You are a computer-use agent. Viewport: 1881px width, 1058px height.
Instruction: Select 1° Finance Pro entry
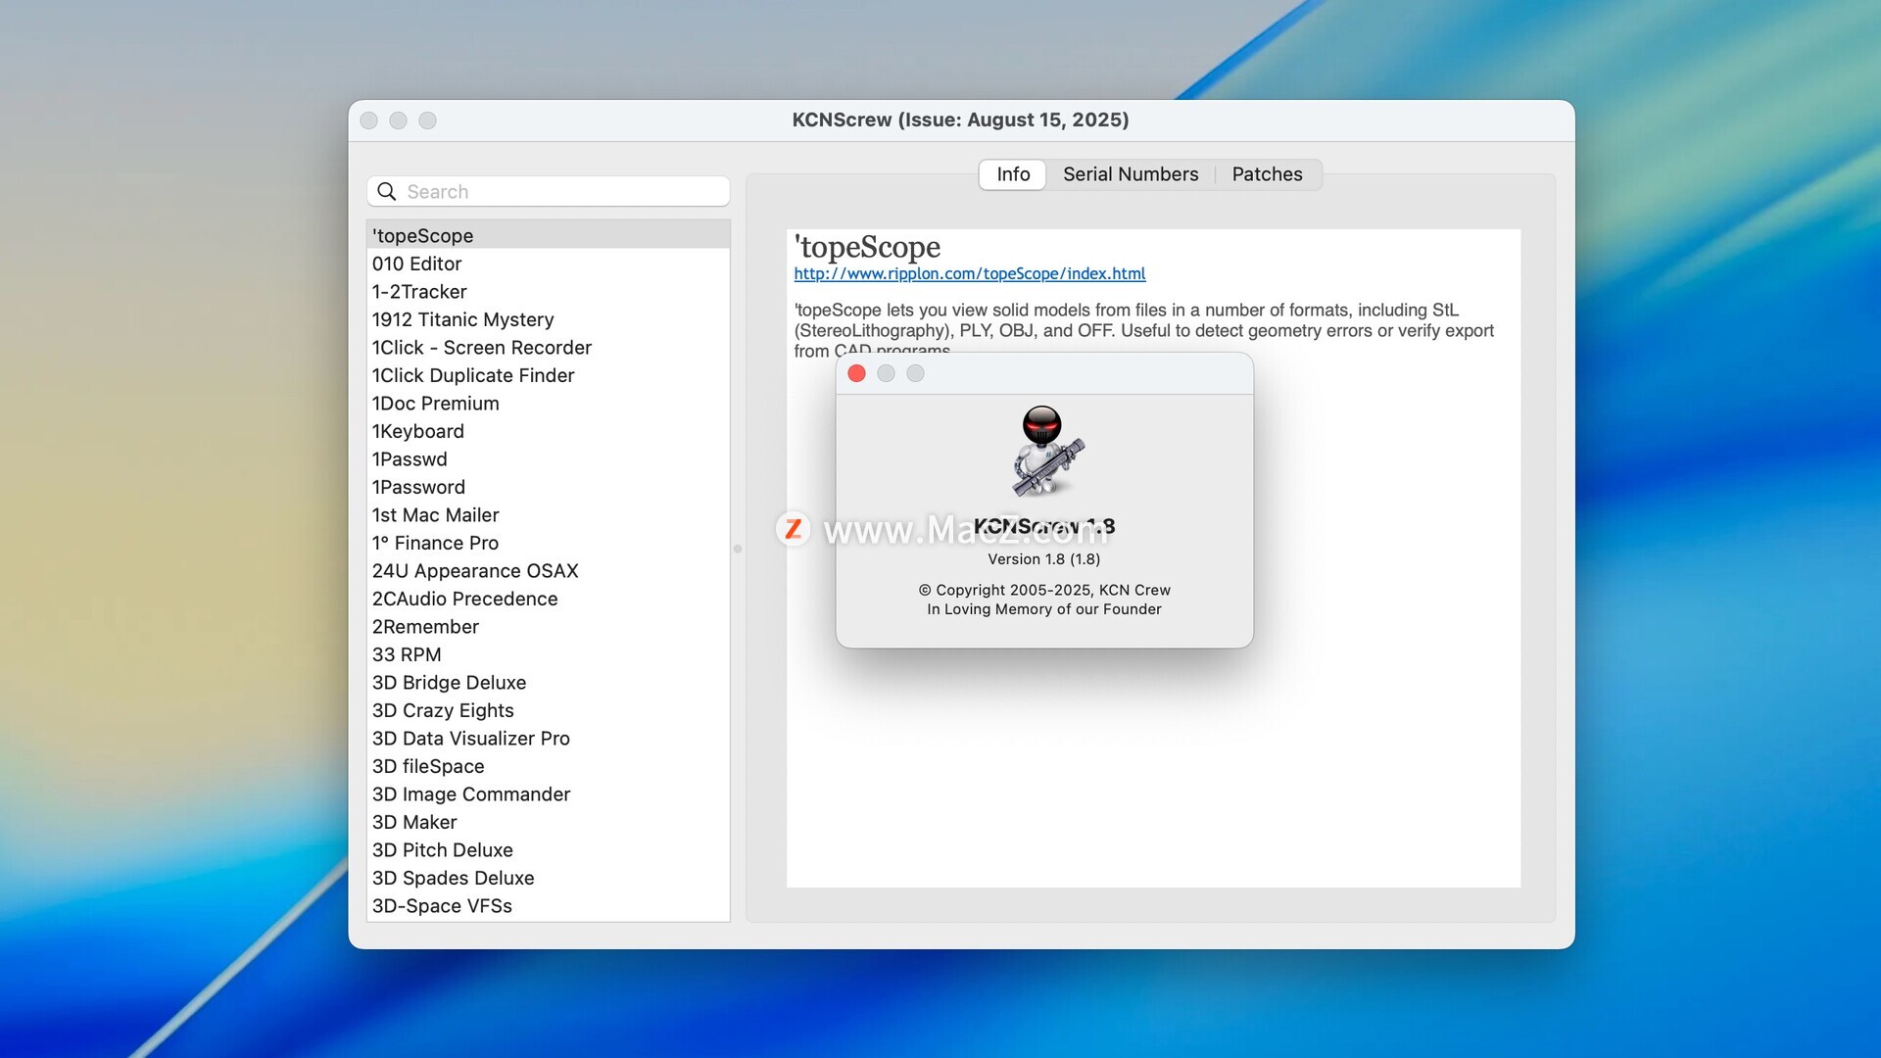549,543
